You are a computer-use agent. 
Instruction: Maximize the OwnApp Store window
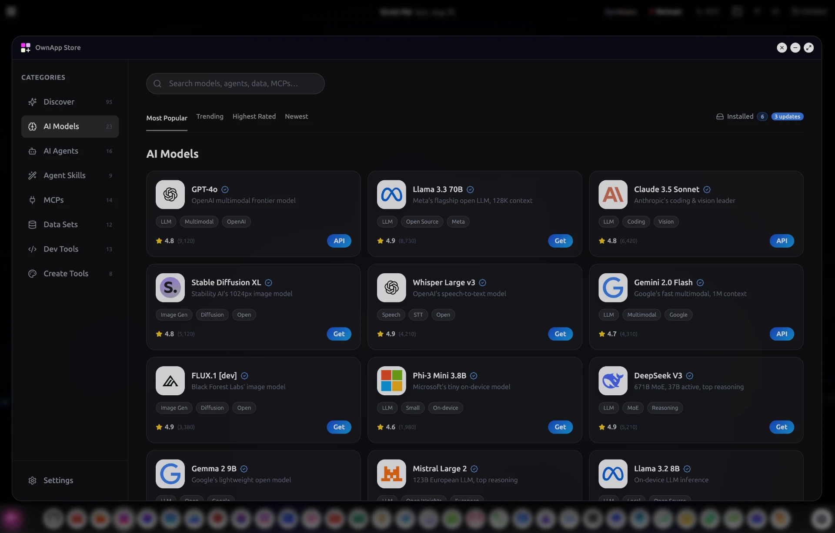[x=808, y=48]
